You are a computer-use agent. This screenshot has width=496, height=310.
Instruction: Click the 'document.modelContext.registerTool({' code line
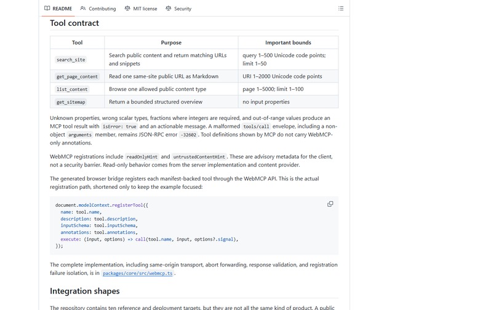(x=102, y=205)
